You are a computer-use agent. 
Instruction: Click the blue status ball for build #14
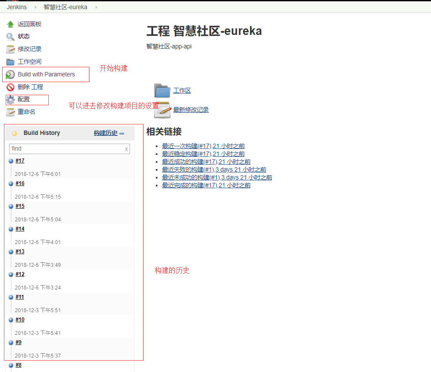coord(11,229)
